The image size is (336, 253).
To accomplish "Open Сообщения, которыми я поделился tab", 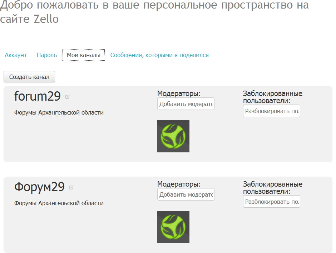I will pyautogui.click(x=159, y=55).
